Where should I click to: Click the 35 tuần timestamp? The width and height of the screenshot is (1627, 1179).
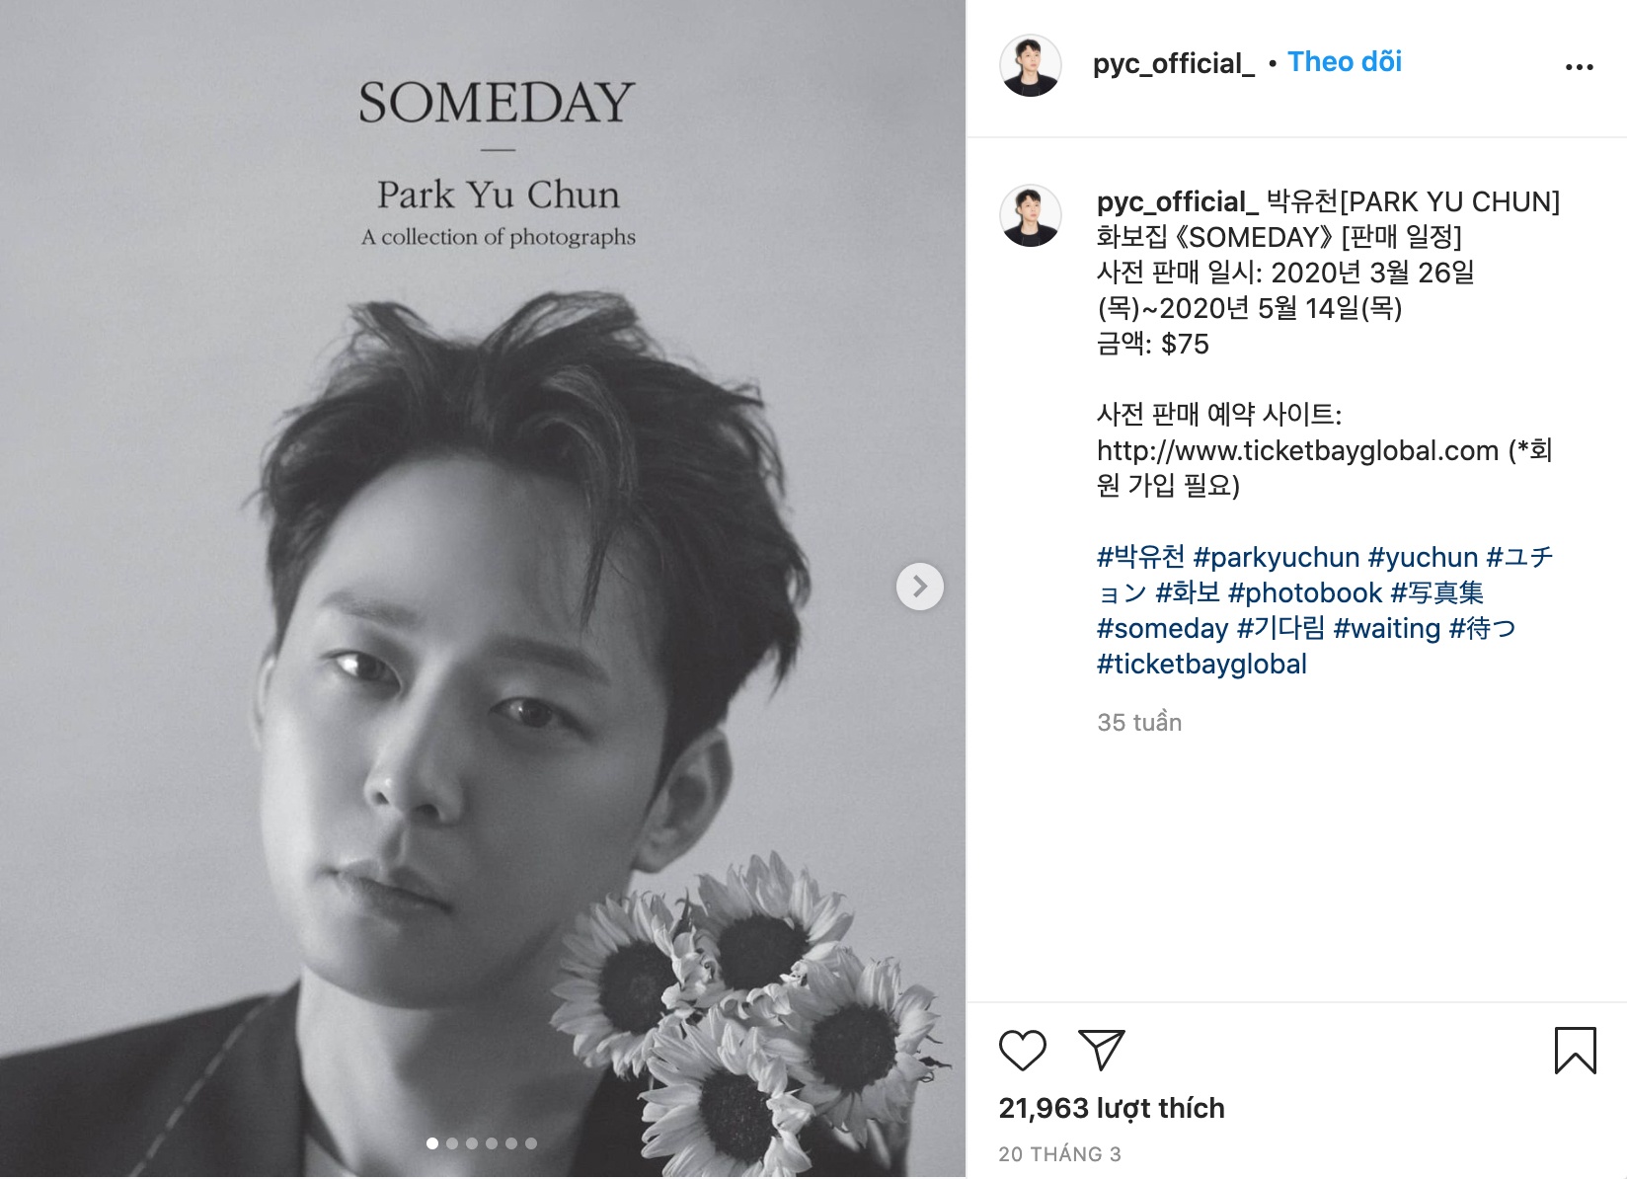coord(1139,723)
